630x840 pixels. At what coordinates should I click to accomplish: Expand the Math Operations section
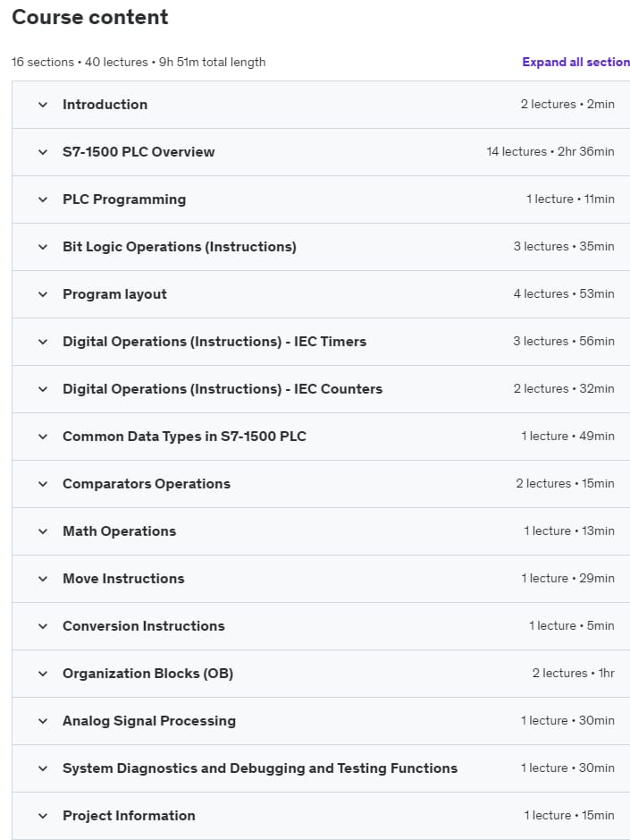pos(119,531)
